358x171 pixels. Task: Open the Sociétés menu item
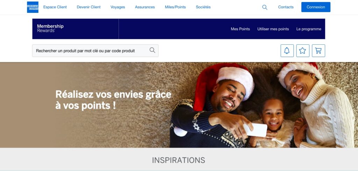click(x=203, y=7)
